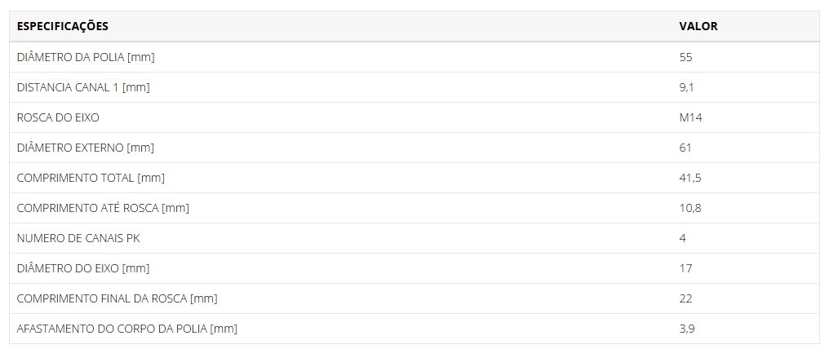Select the COMPRIMENTO TOTAL [mm] label
Screen dimensions: 825x349
click(x=91, y=178)
